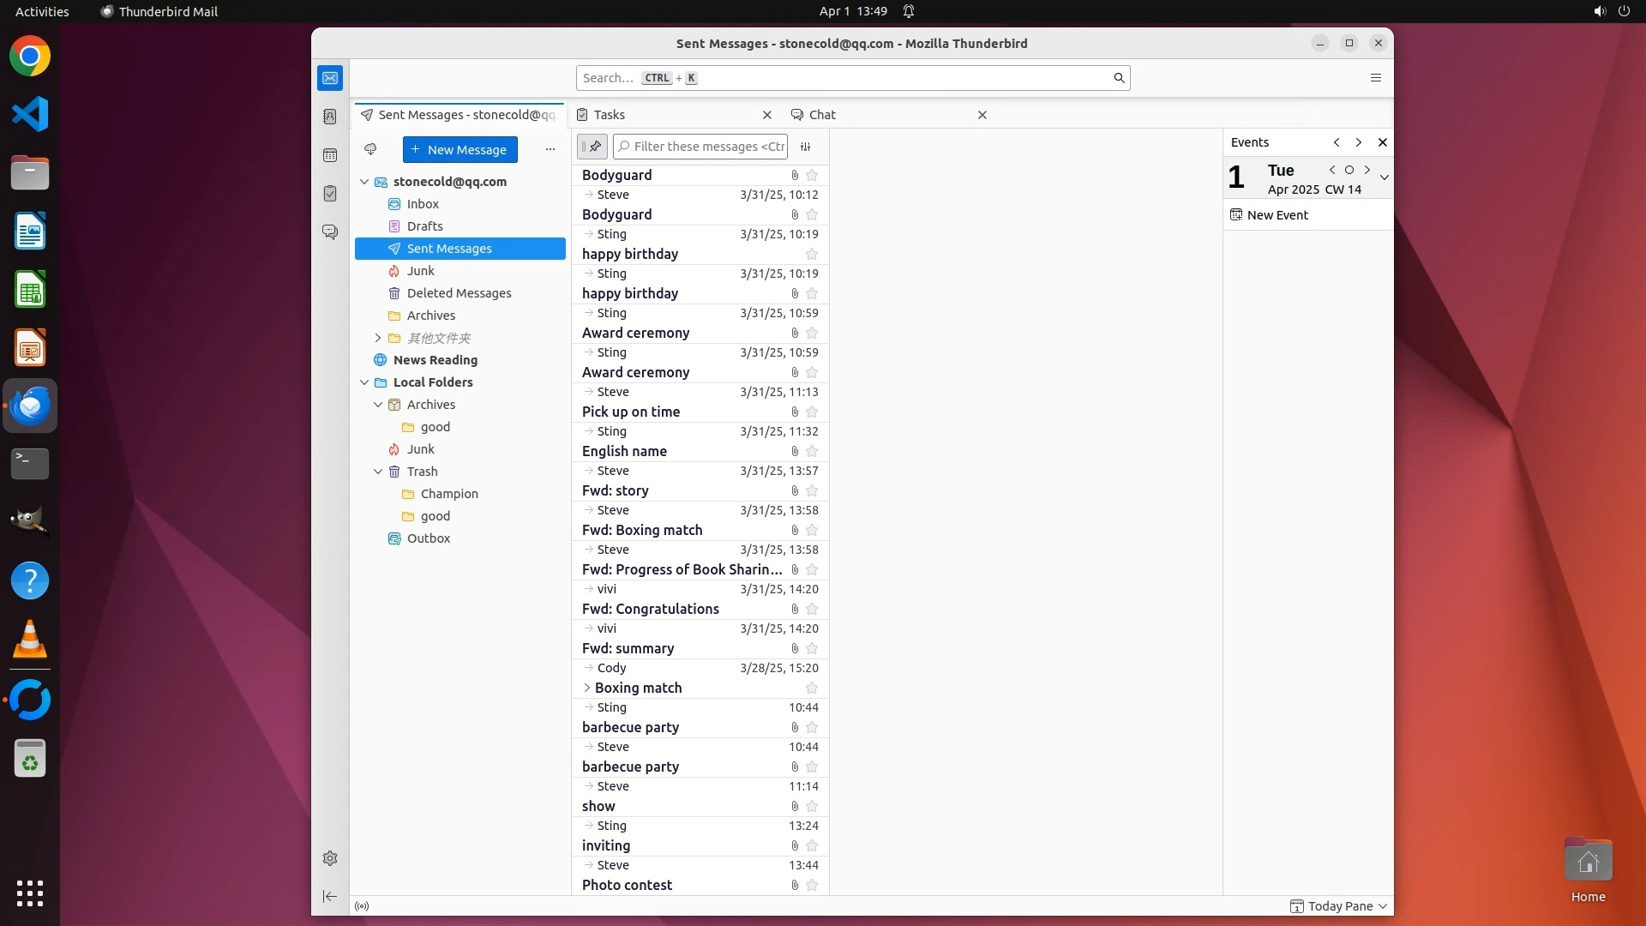Click the New Message button
Image resolution: width=1646 pixels, height=926 pixels.
(x=460, y=149)
